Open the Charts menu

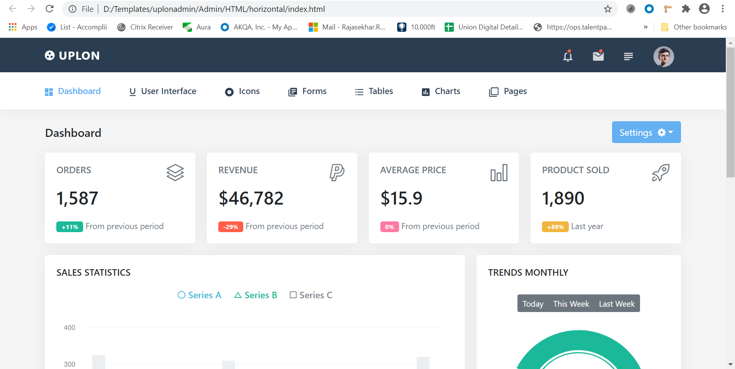441,91
